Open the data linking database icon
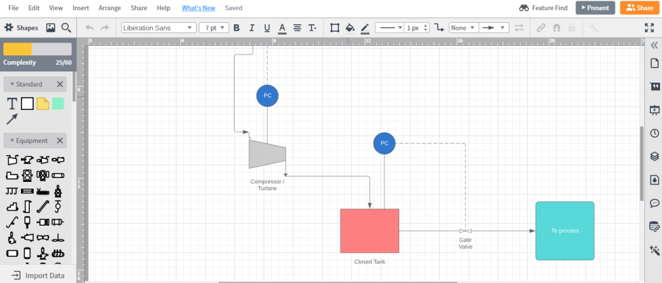Image resolution: width=662 pixels, height=283 pixels. 655,227
